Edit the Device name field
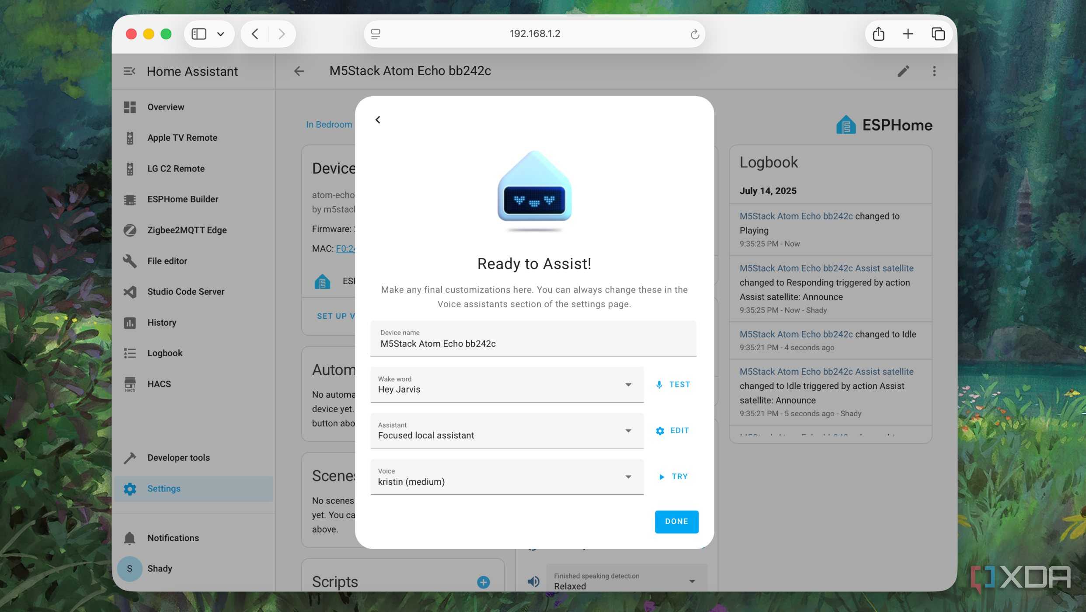Image resolution: width=1086 pixels, height=612 pixels. (533, 339)
